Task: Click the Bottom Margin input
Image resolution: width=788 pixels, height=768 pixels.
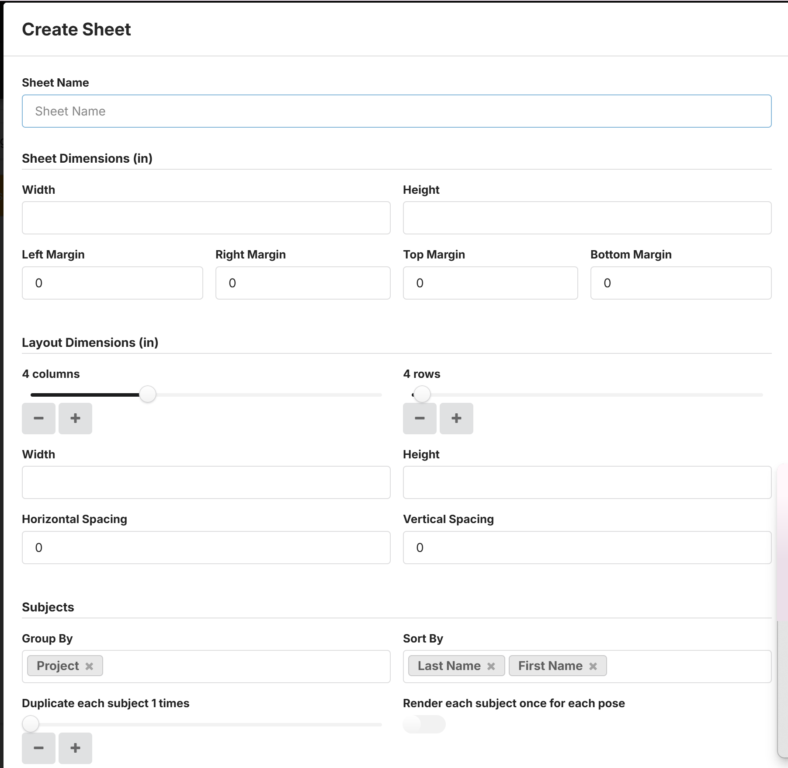Action: pos(681,283)
